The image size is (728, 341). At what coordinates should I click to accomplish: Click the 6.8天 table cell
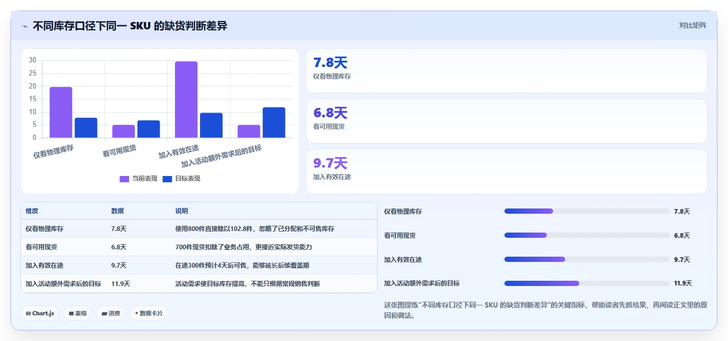(x=119, y=247)
